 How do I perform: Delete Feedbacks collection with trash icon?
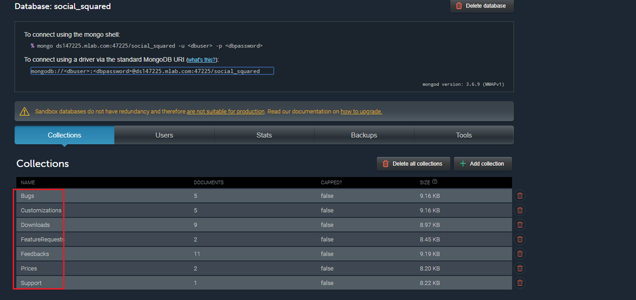pyautogui.click(x=520, y=253)
